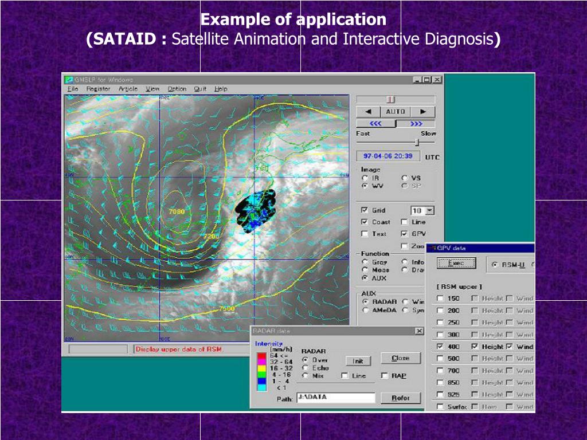Open the File menu
Image resolution: width=587 pixels, height=440 pixels.
[x=73, y=89]
